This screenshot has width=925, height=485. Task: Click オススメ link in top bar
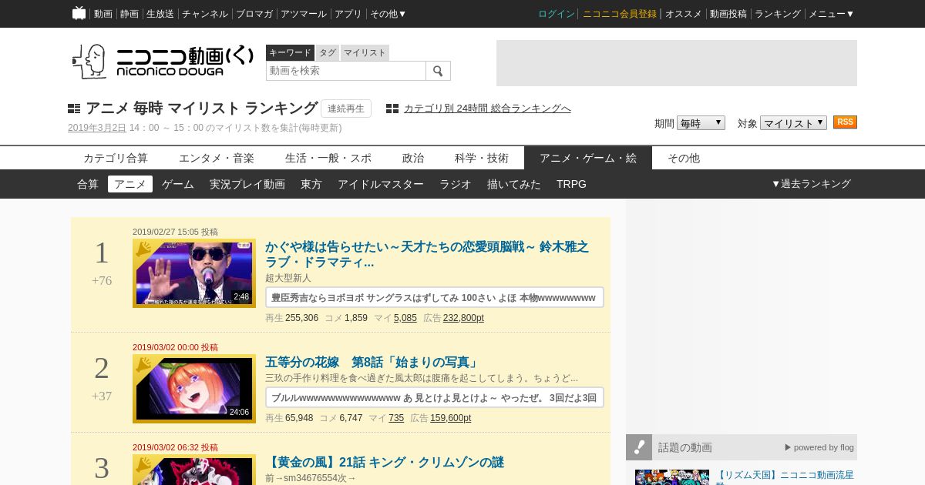tap(684, 14)
